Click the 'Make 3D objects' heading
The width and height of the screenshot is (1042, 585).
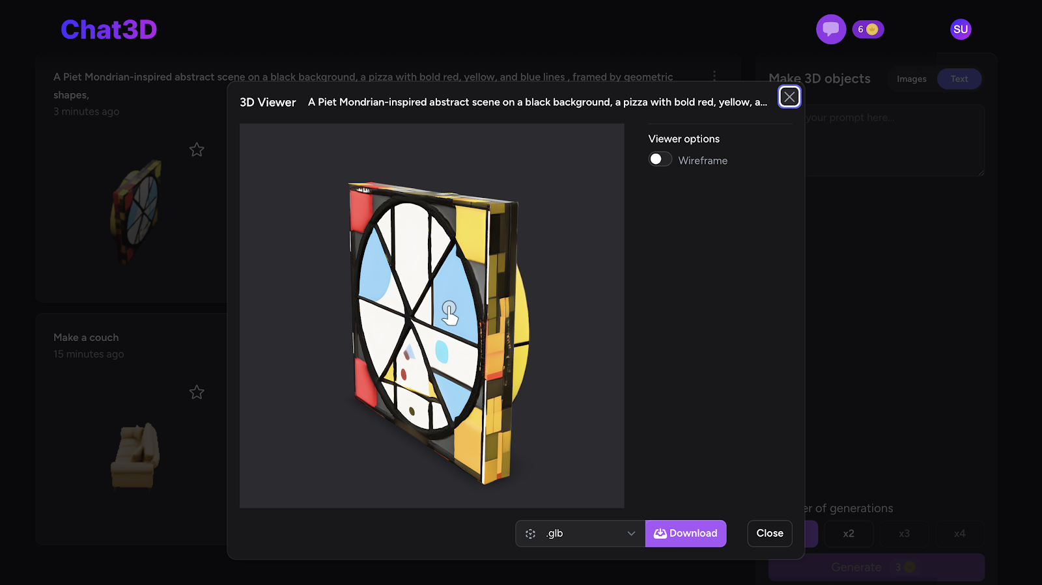pyautogui.click(x=819, y=79)
